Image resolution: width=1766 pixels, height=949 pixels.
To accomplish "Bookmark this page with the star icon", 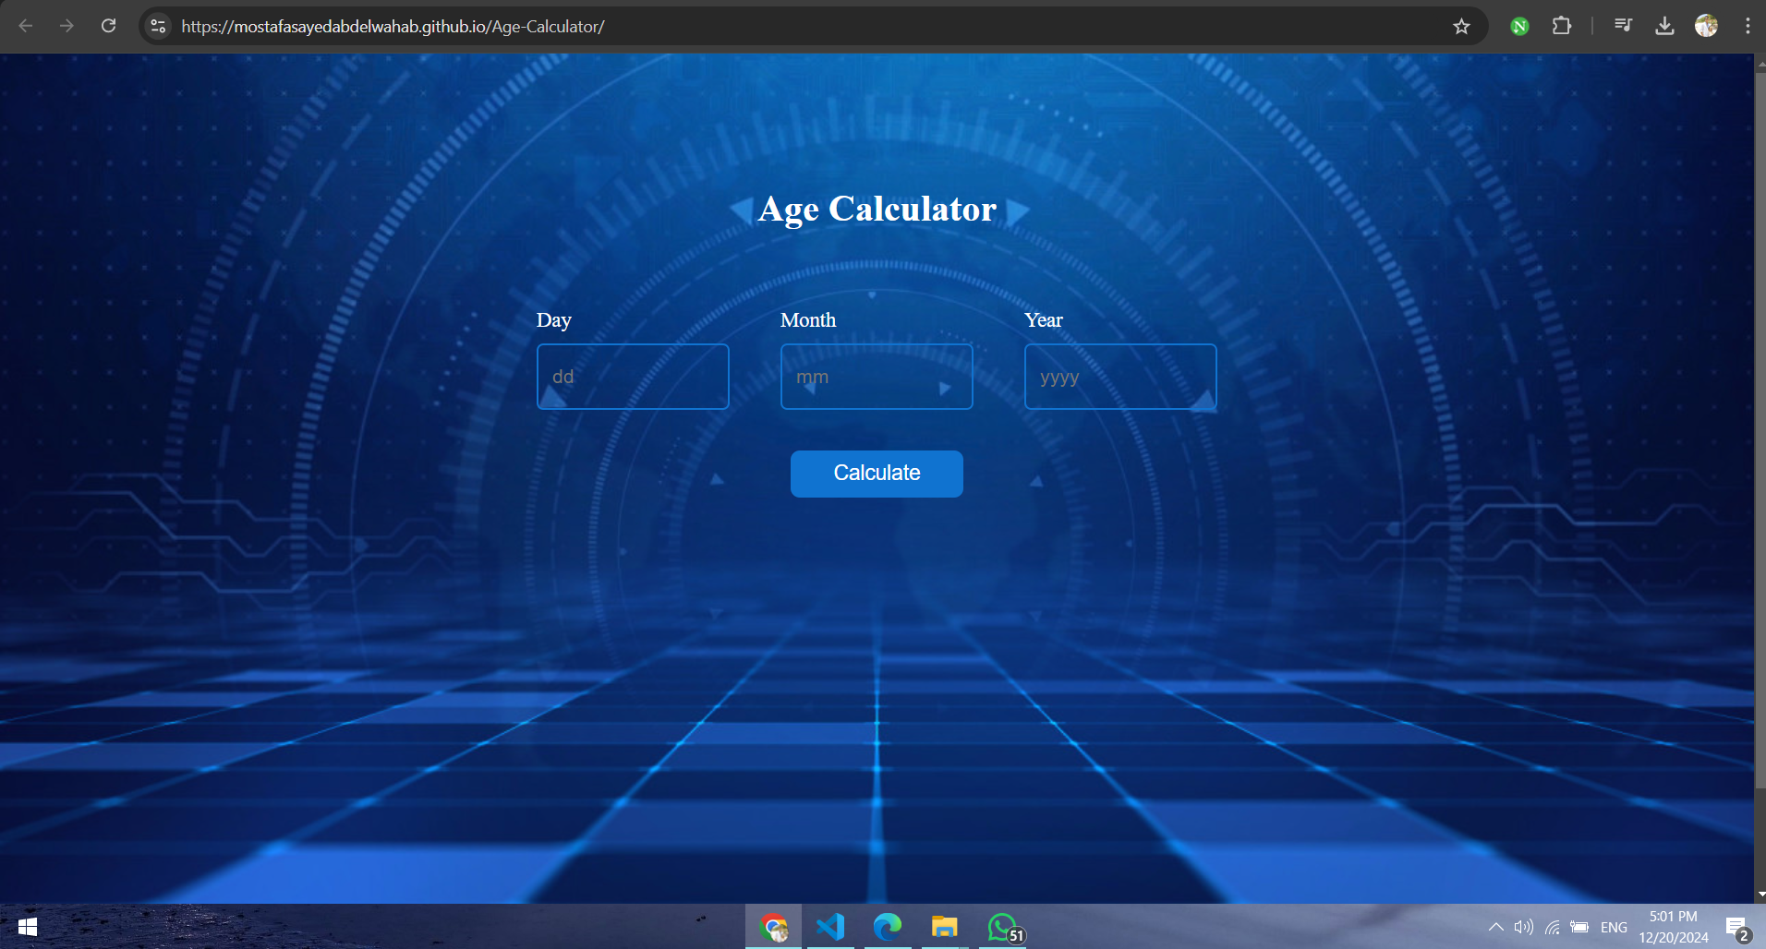I will (1461, 27).
